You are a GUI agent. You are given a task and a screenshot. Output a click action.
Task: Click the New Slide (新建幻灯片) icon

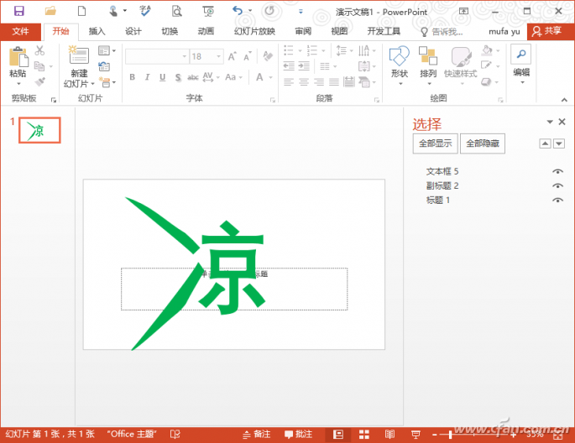coord(79,56)
